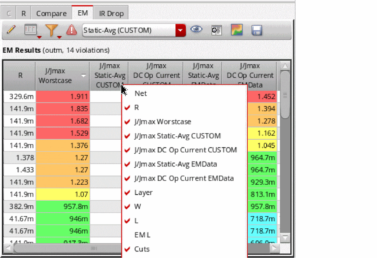377x258 pixels.
Task: Click the pencil edit icon
Action: (x=11, y=30)
